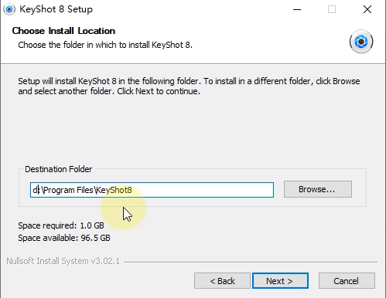Place cursor in Program Files portion of path
The width and height of the screenshot is (386, 298).
(69, 190)
